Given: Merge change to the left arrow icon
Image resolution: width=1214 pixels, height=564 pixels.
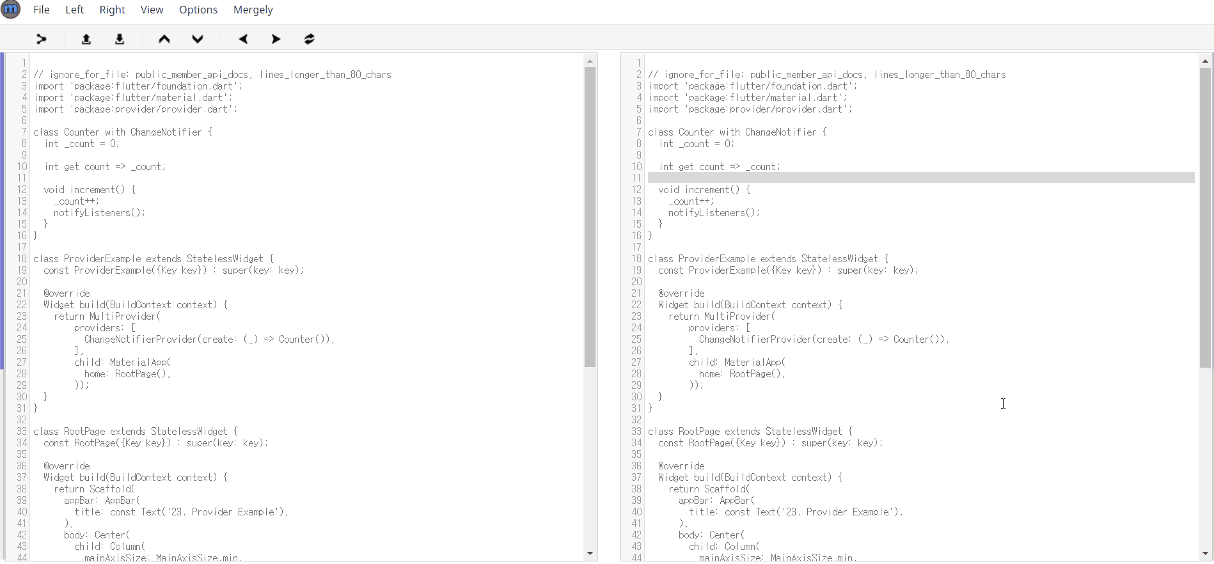Looking at the screenshot, I should [x=243, y=39].
